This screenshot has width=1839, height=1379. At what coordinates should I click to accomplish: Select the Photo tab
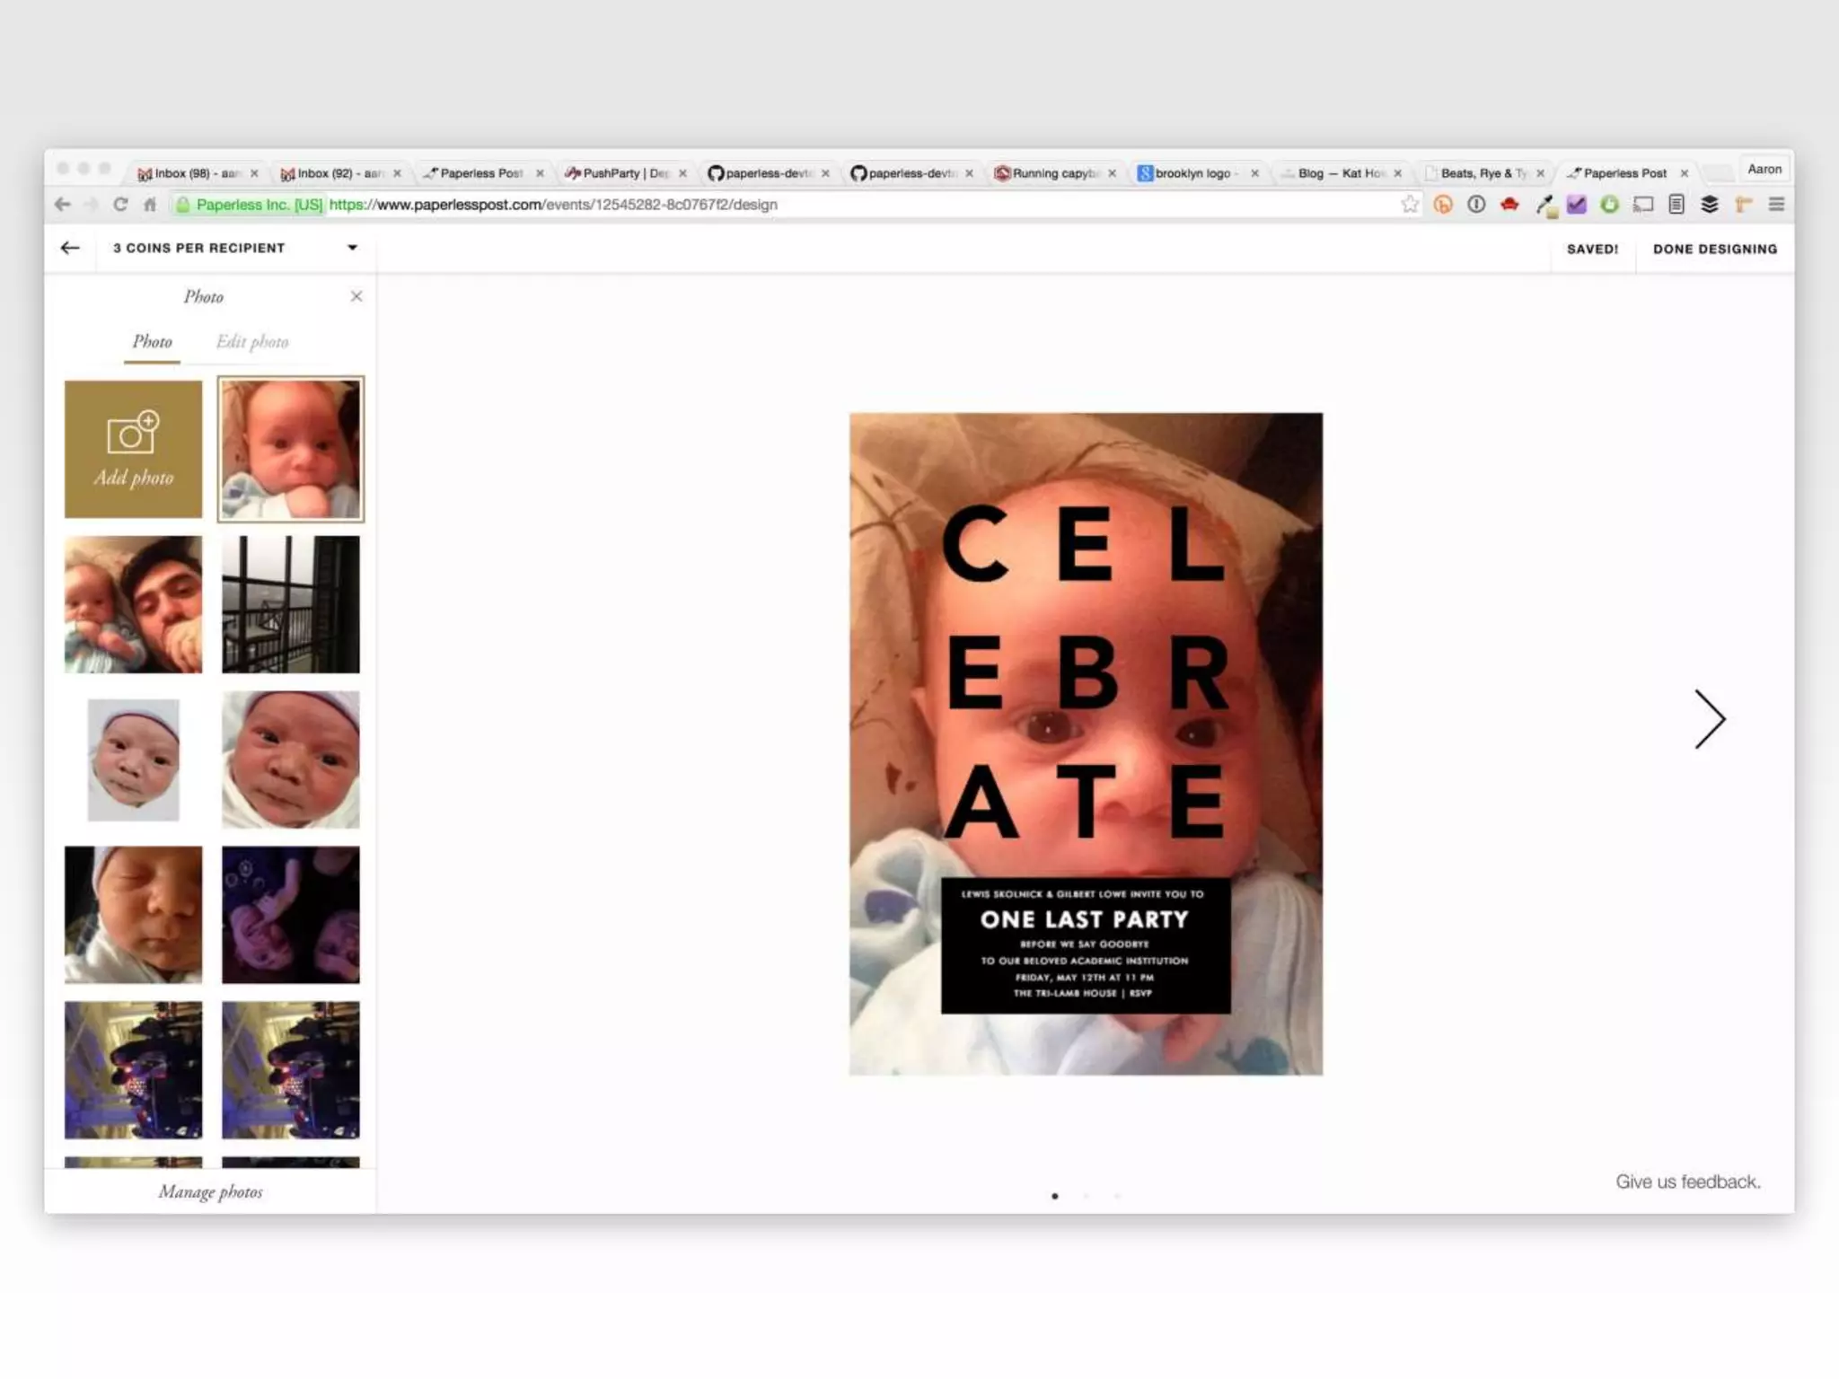tap(152, 342)
